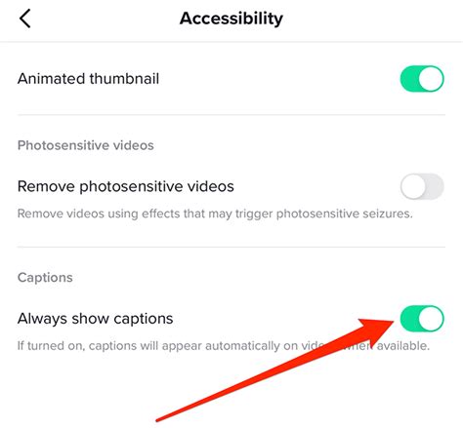Disable the Always show captions switch
This screenshot has width=463, height=428.
(422, 319)
